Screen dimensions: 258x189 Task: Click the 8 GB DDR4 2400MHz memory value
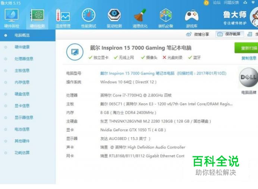(x=128, y=113)
